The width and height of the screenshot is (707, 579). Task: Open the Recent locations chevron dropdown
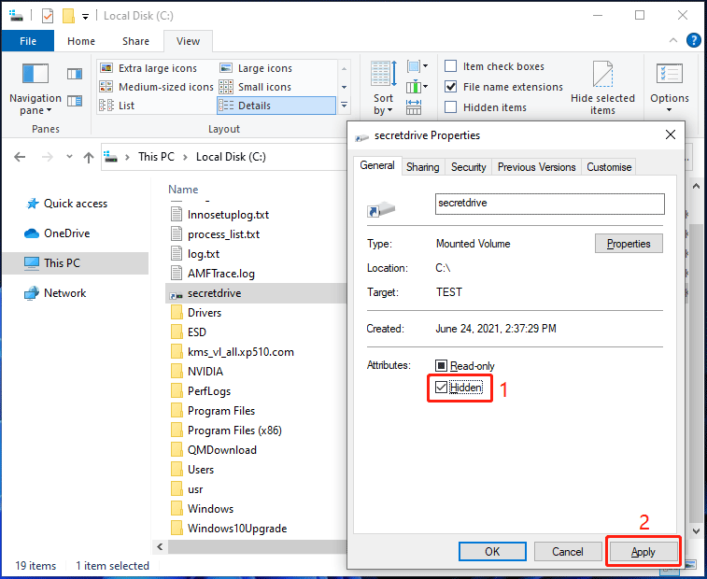click(x=69, y=157)
